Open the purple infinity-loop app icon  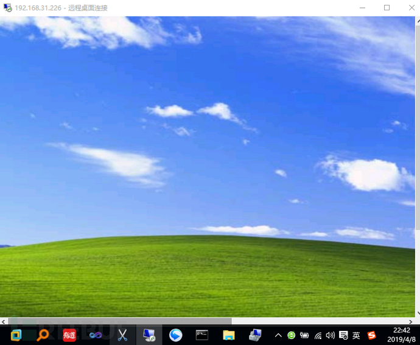[x=96, y=335]
